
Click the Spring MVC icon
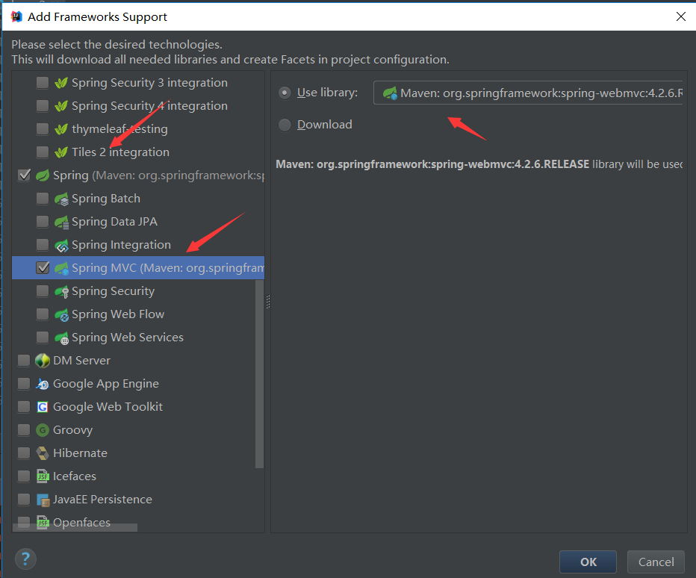[62, 268]
